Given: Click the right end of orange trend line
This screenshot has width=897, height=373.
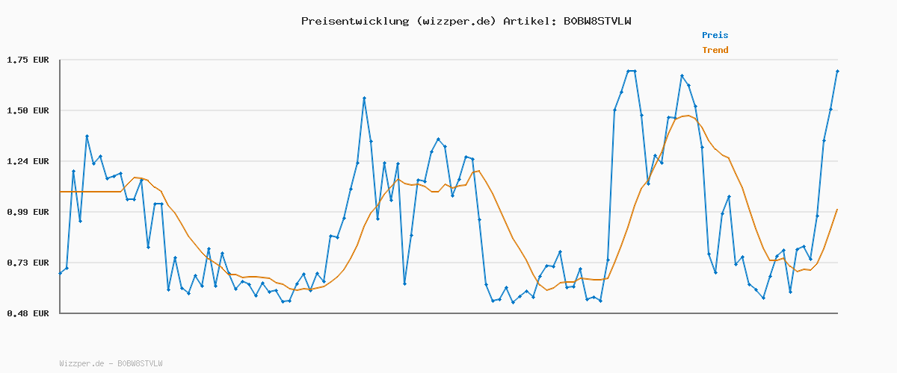Looking at the screenshot, I should [837, 210].
